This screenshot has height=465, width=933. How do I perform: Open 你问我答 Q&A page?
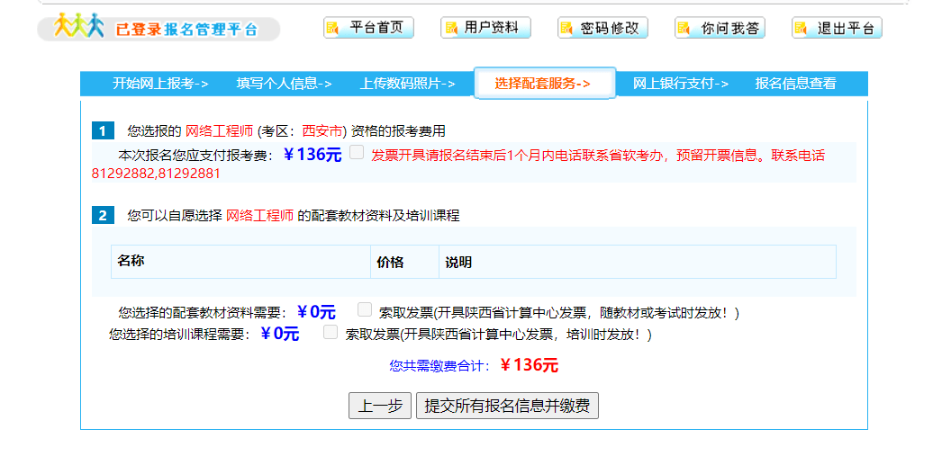(720, 28)
